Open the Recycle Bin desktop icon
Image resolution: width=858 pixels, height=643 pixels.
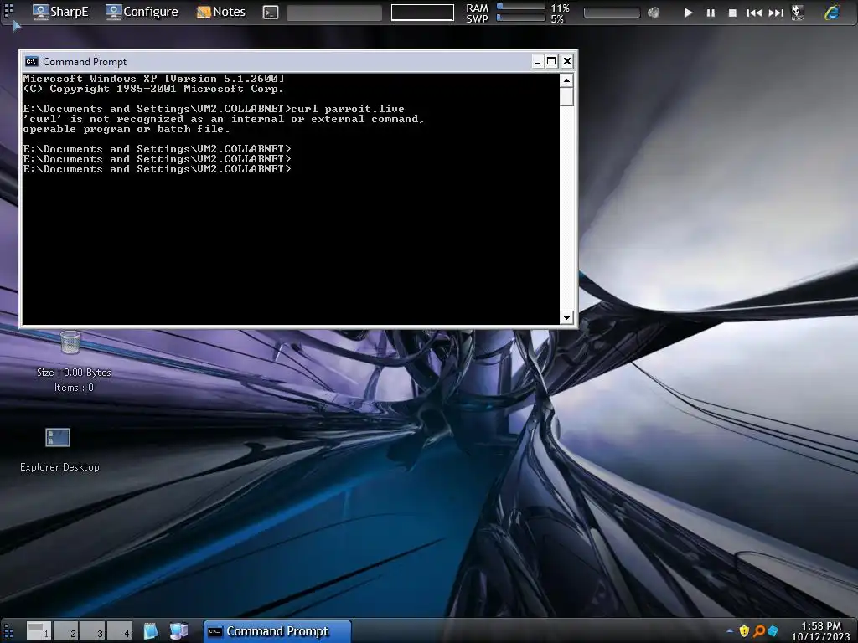(70, 342)
